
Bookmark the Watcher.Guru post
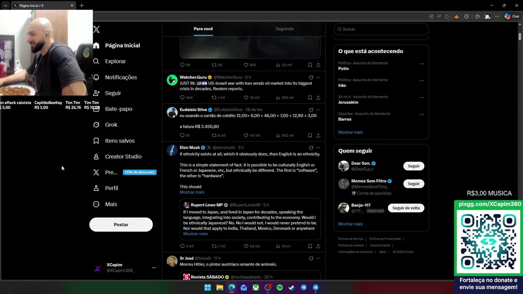(x=310, y=98)
